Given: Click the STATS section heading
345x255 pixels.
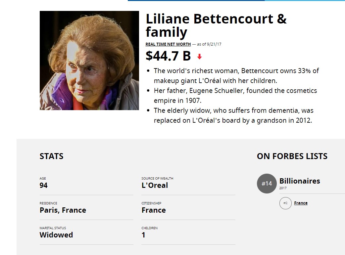Looking at the screenshot, I should (x=52, y=156).
